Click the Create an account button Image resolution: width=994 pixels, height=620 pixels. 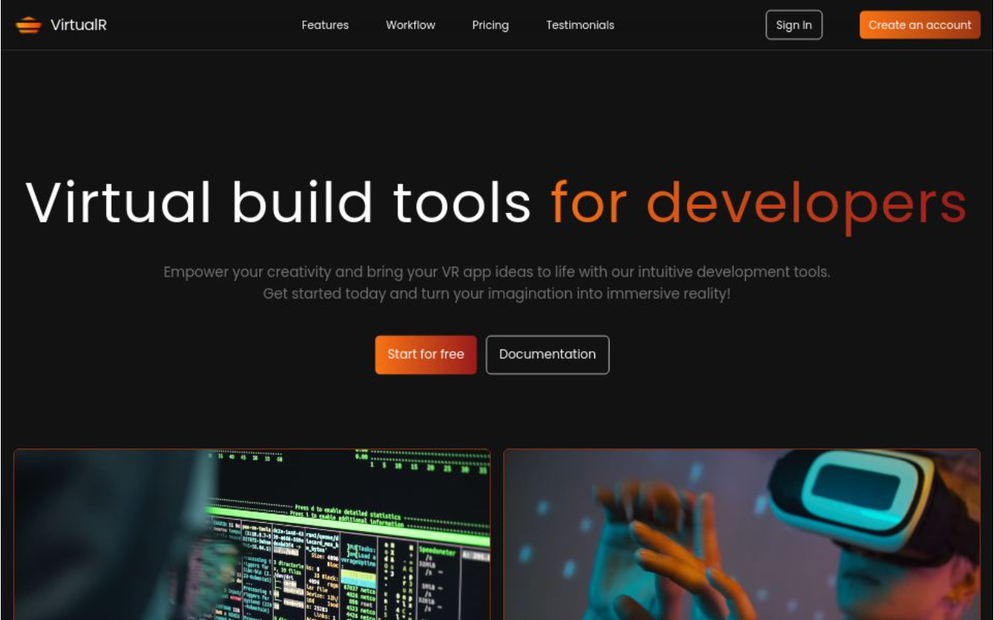(x=920, y=25)
